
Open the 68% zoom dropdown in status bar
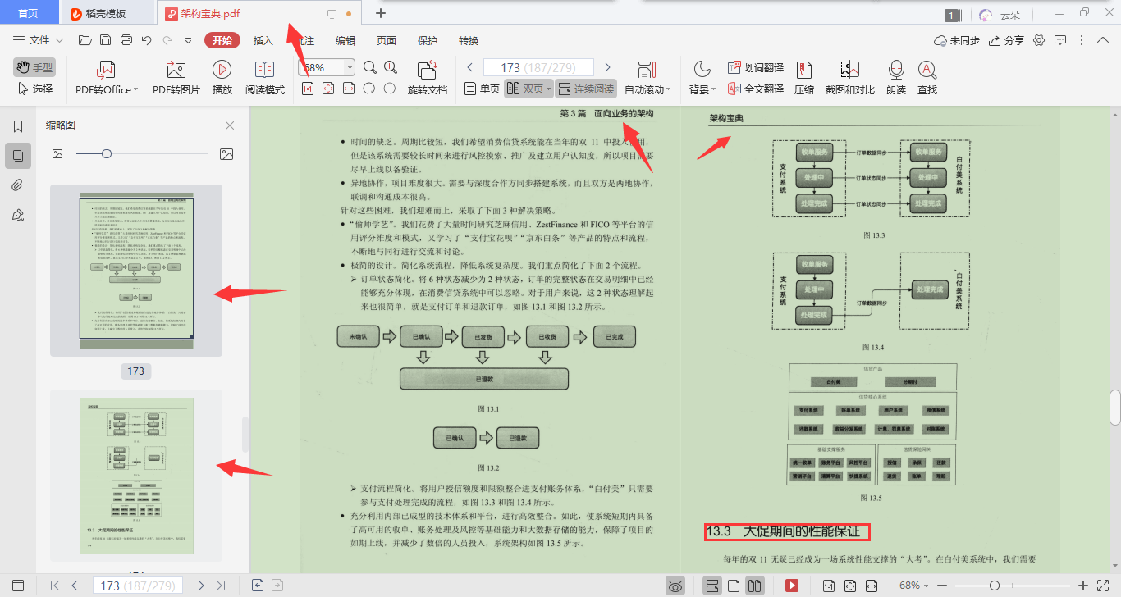915,586
